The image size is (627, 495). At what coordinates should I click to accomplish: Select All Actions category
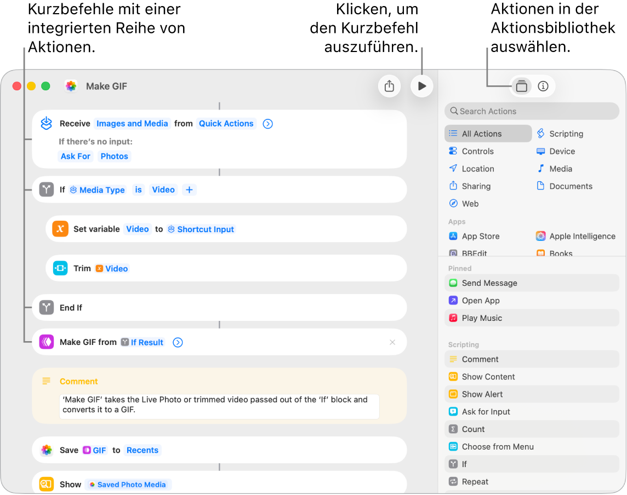click(x=488, y=134)
